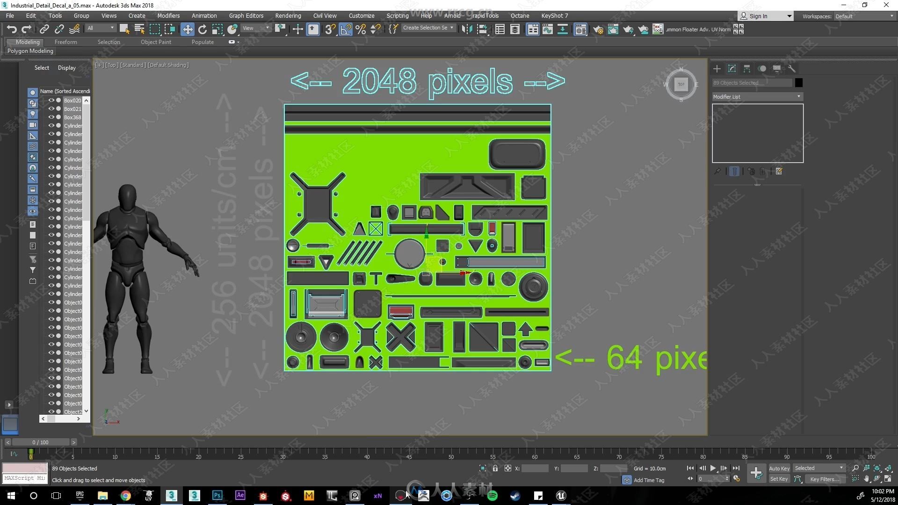Click the Unlink Selection icon

point(59,29)
